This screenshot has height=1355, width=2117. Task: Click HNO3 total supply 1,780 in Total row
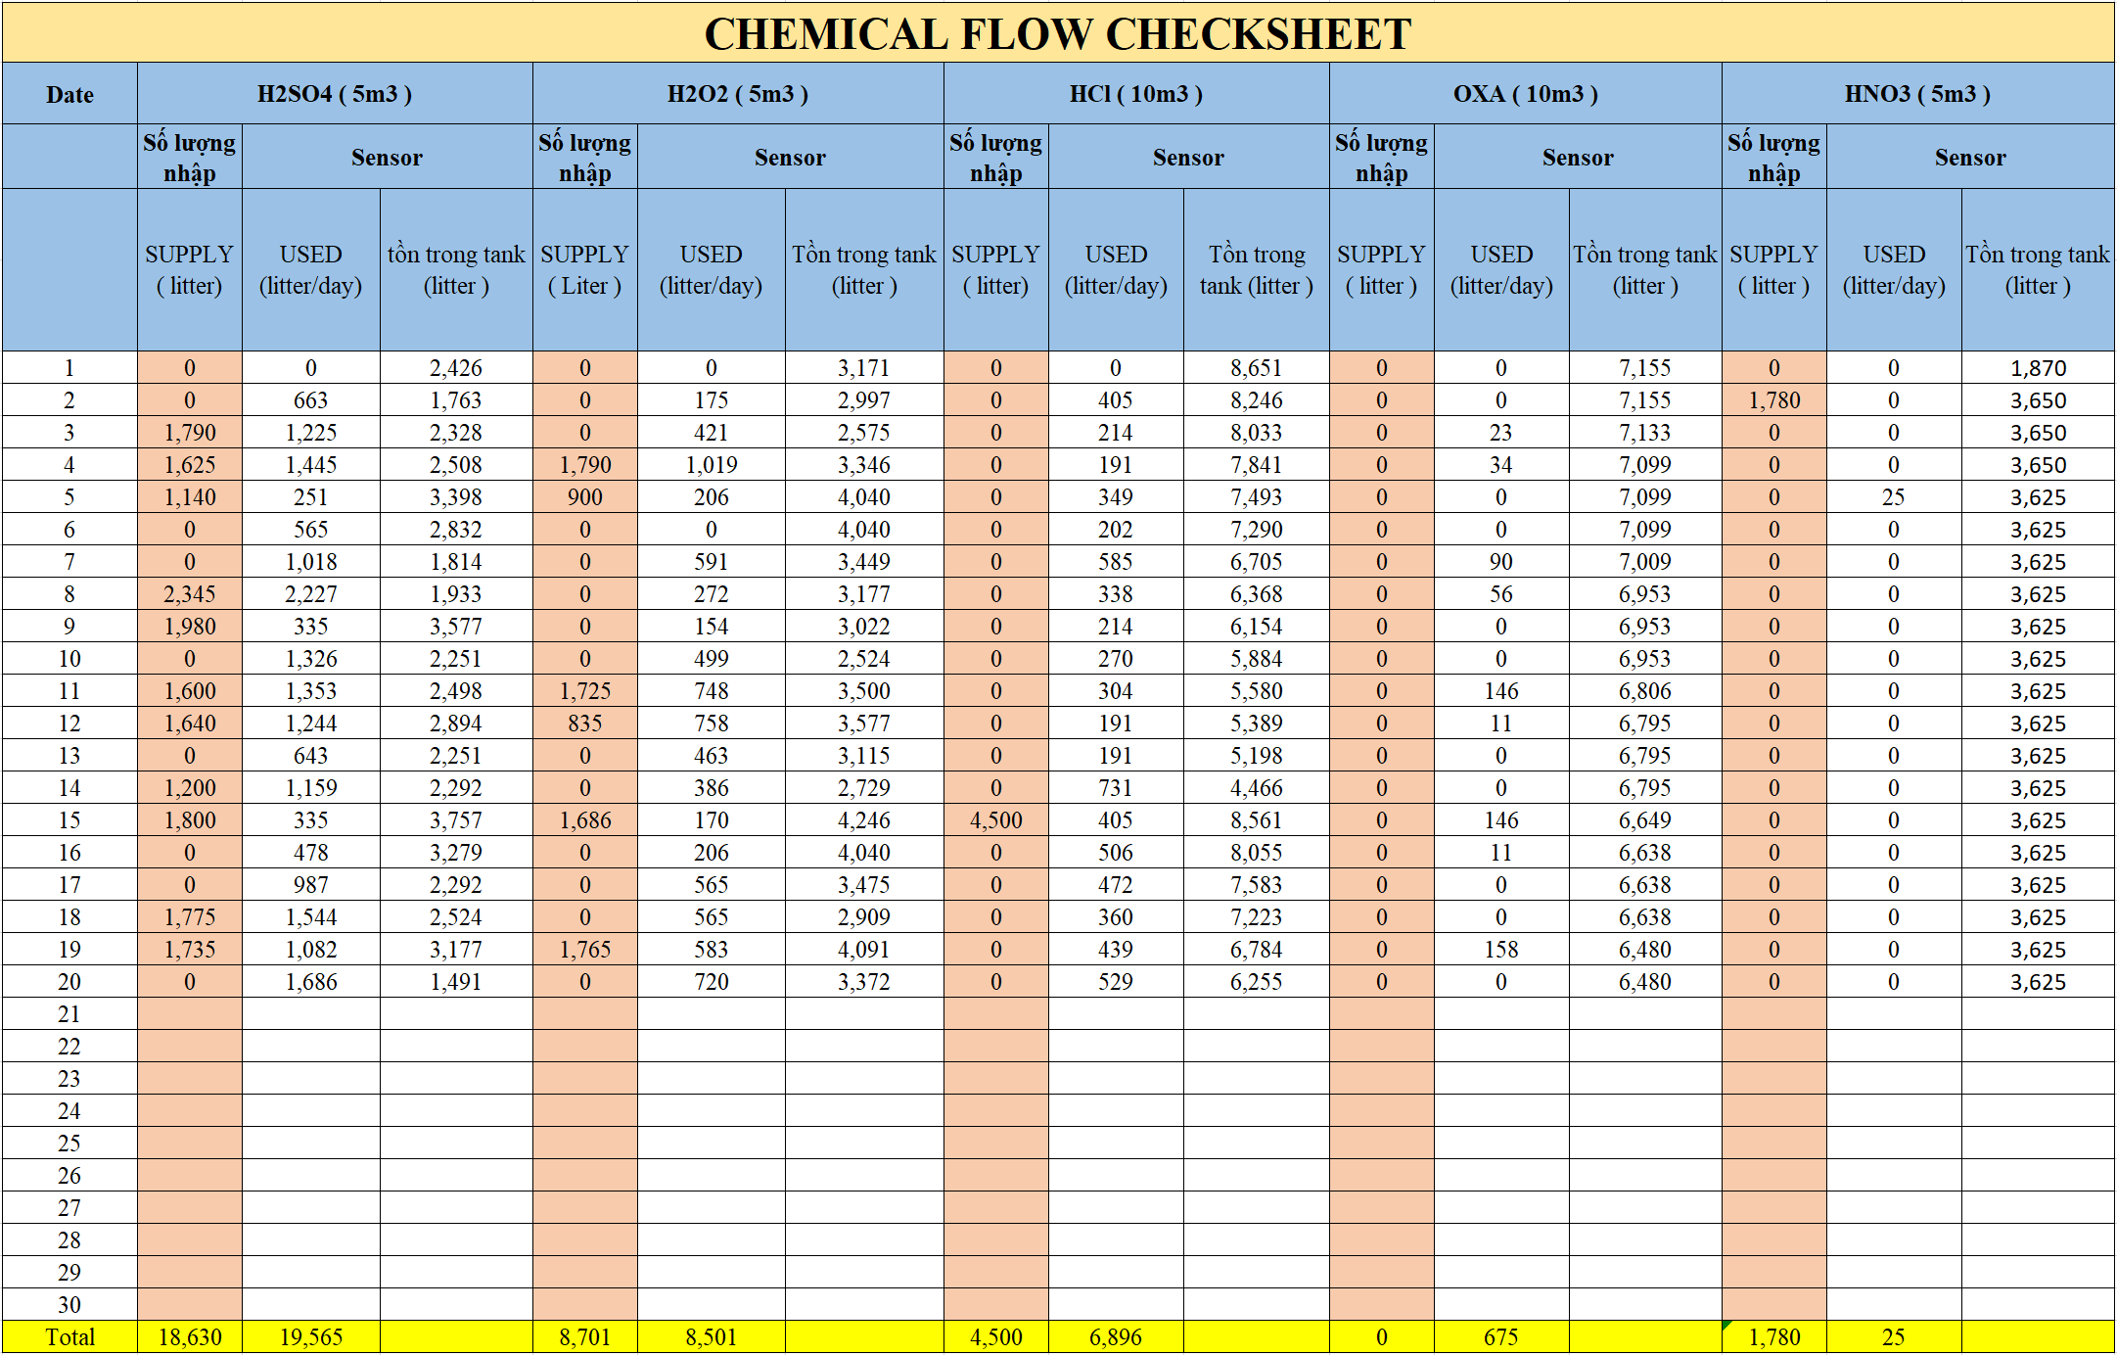1774,1337
